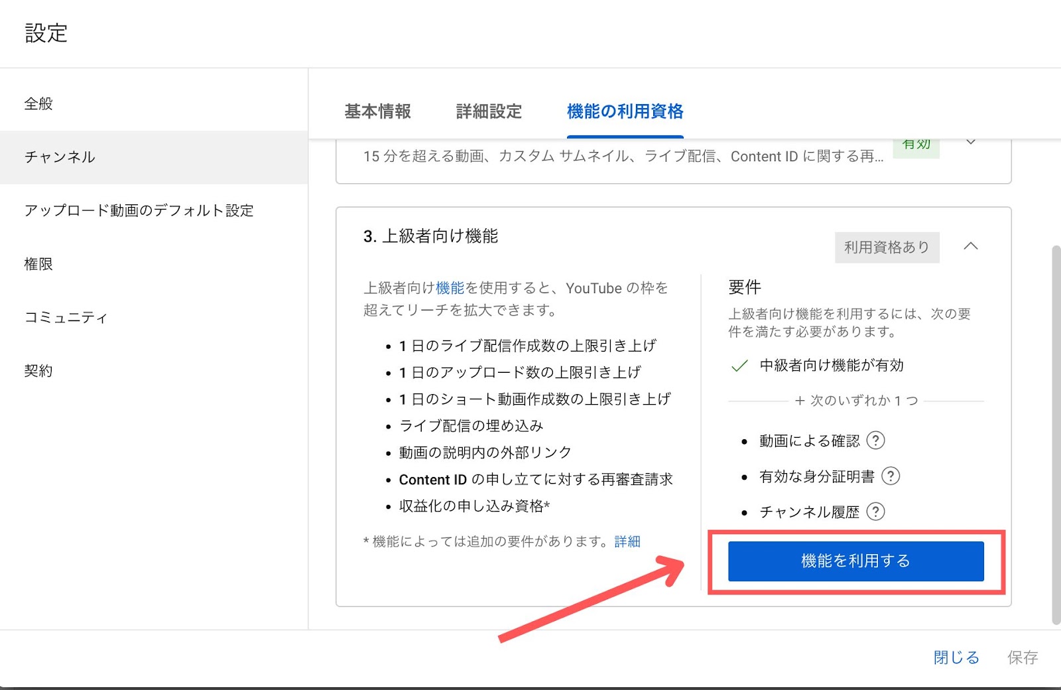Open 全般 settings in sidebar
Image resolution: width=1061 pixels, height=690 pixels.
[x=154, y=103]
